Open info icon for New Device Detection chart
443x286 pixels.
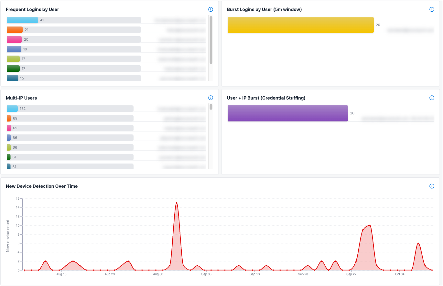pyautogui.click(x=432, y=186)
